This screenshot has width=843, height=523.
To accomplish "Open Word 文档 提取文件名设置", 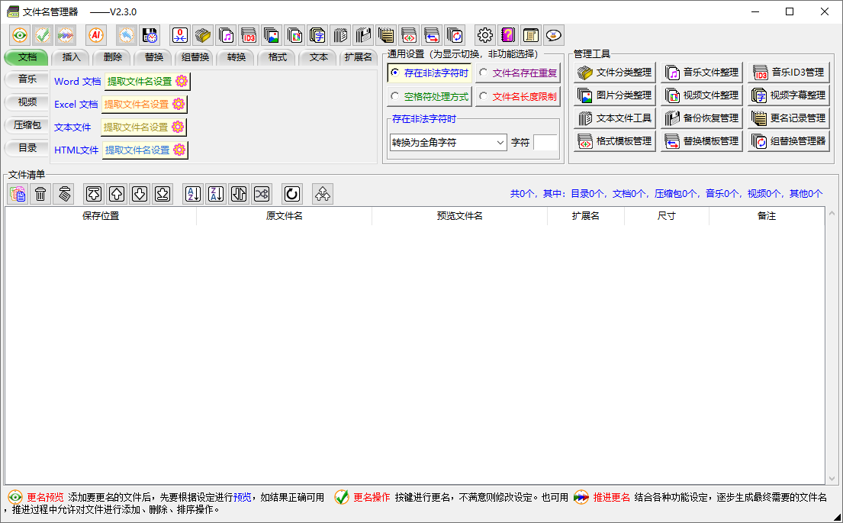I will (x=146, y=81).
